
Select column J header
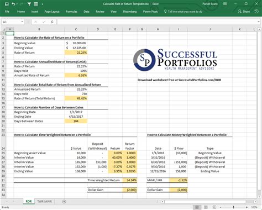[x=210, y=29]
